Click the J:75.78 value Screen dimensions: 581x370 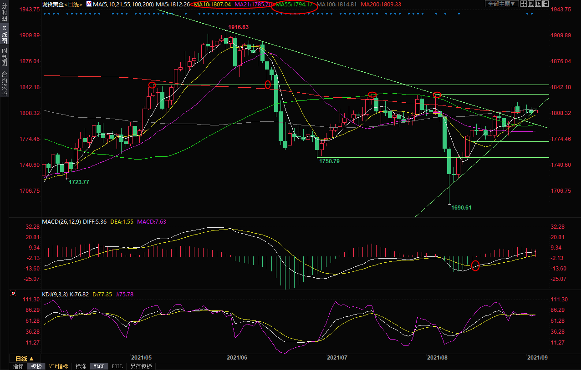tap(124, 295)
